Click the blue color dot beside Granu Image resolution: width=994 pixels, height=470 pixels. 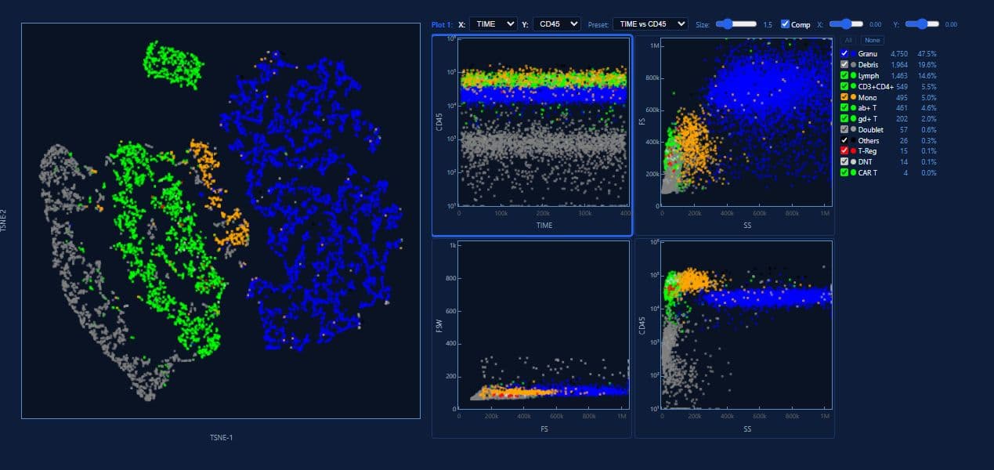(853, 53)
